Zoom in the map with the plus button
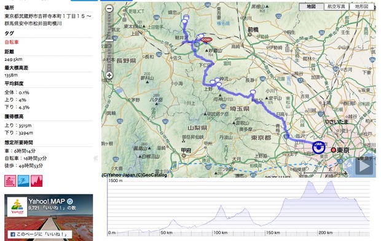Screen dimensions: 381x241 click(109, 76)
